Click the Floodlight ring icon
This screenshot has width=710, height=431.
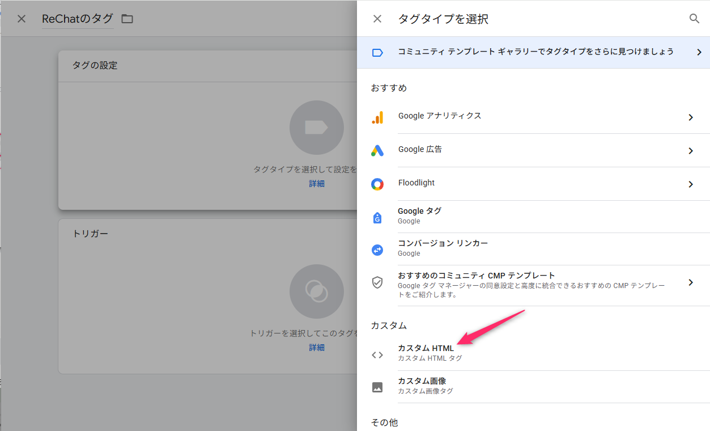(377, 184)
